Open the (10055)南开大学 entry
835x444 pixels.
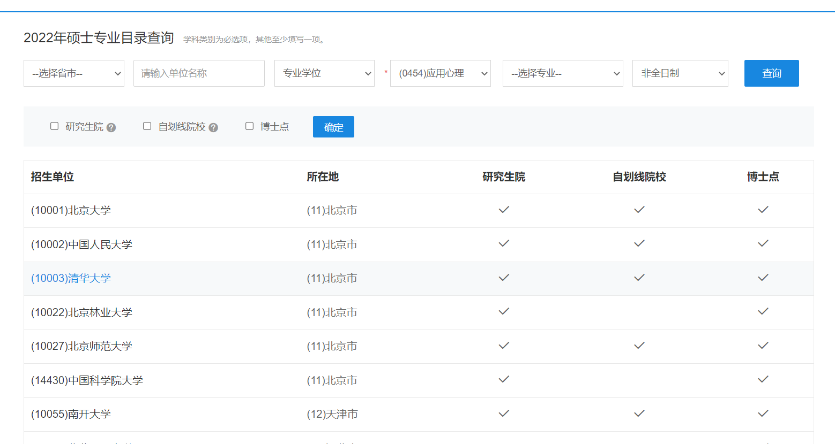(71, 414)
